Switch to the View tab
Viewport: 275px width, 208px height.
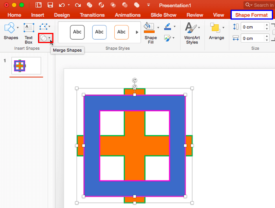[x=218, y=15]
